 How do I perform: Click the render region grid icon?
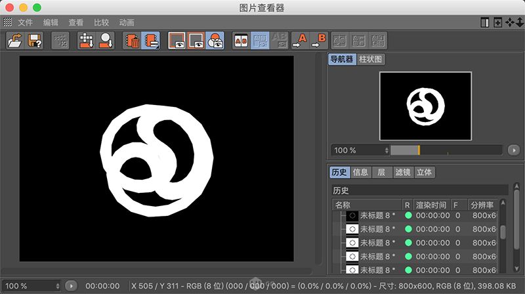[87, 41]
